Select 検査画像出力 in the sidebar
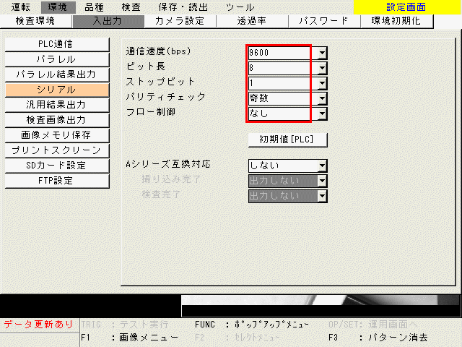The image size is (462, 347). 56,120
